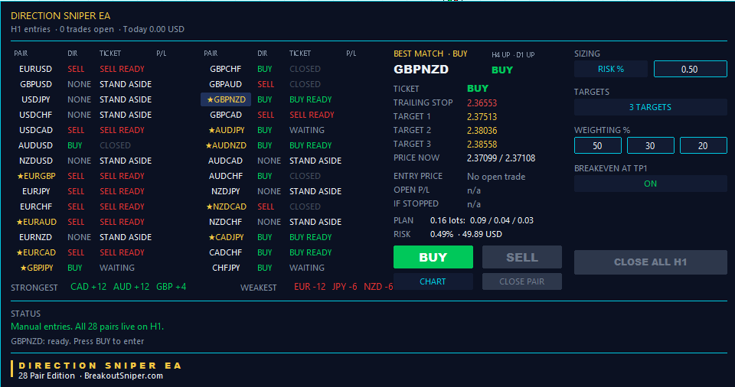
Task: Select the starred GBPJPY pair
Action: point(37,268)
